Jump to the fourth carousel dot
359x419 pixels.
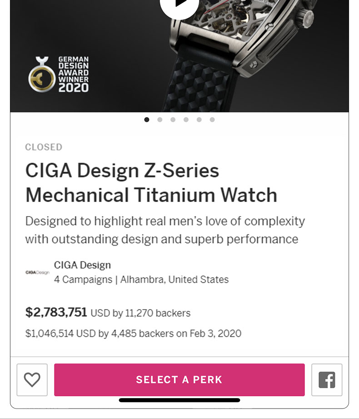tap(186, 120)
